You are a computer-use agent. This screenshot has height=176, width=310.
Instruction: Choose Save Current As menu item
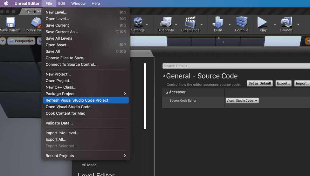pos(86,32)
